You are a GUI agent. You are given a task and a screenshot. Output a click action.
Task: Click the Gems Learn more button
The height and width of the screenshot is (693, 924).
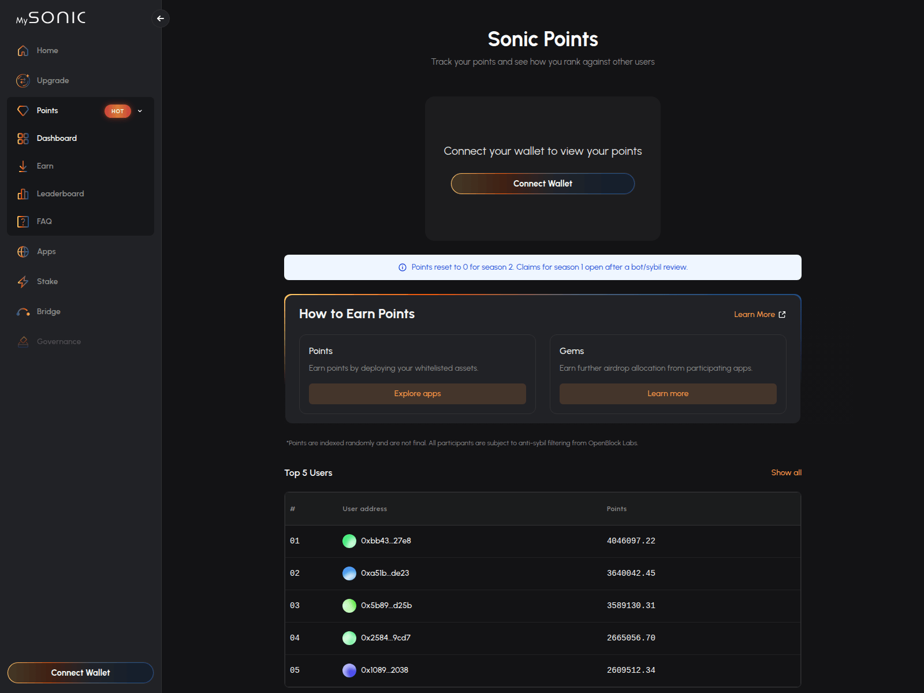pyautogui.click(x=668, y=394)
